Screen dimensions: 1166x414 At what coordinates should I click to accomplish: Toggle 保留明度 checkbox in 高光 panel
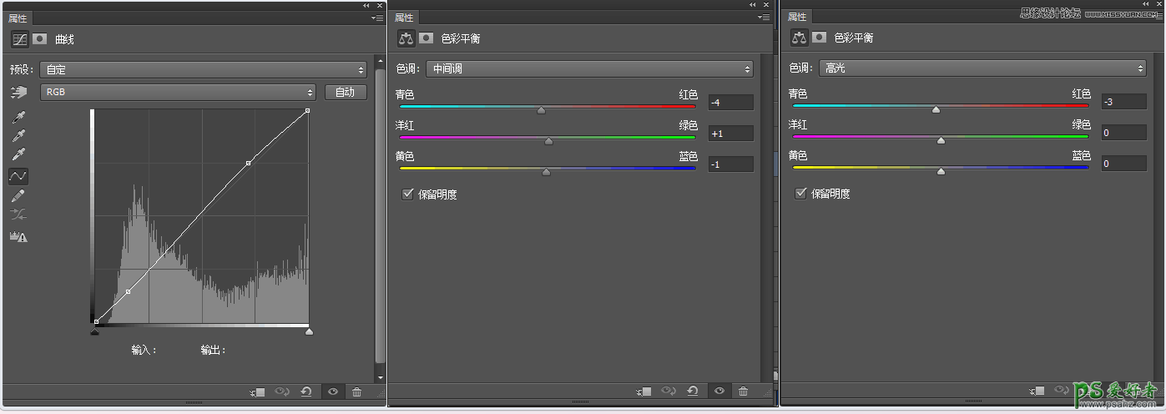pyautogui.click(x=800, y=194)
